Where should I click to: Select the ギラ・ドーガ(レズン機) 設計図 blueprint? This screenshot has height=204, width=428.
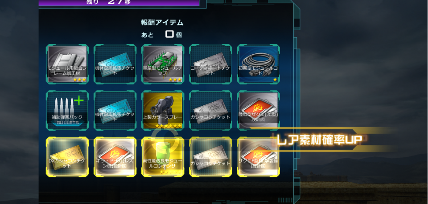pos(115,157)
